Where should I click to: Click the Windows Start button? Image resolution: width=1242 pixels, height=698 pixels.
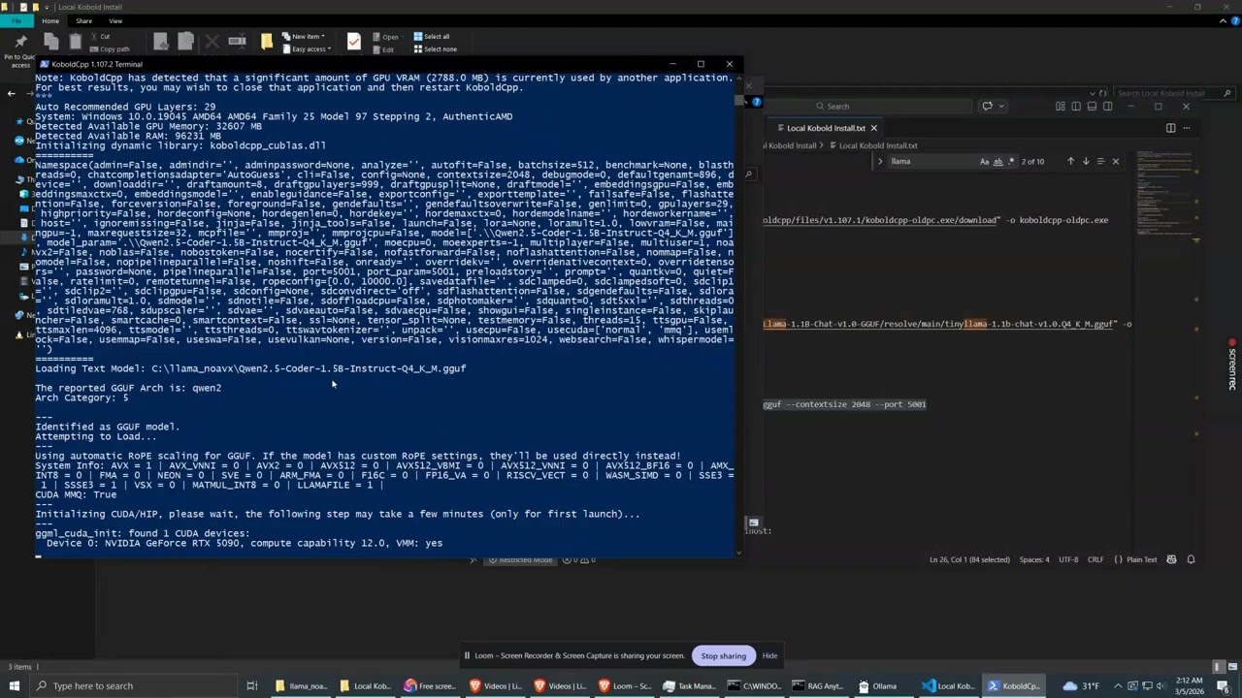[x=14, y=685]
